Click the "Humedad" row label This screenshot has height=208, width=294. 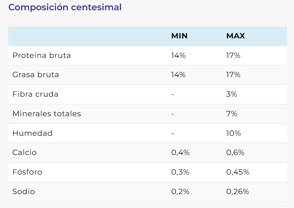tap(32, 133)
